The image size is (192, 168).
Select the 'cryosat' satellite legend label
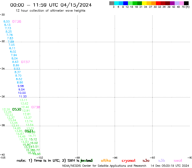coord(129,161)
